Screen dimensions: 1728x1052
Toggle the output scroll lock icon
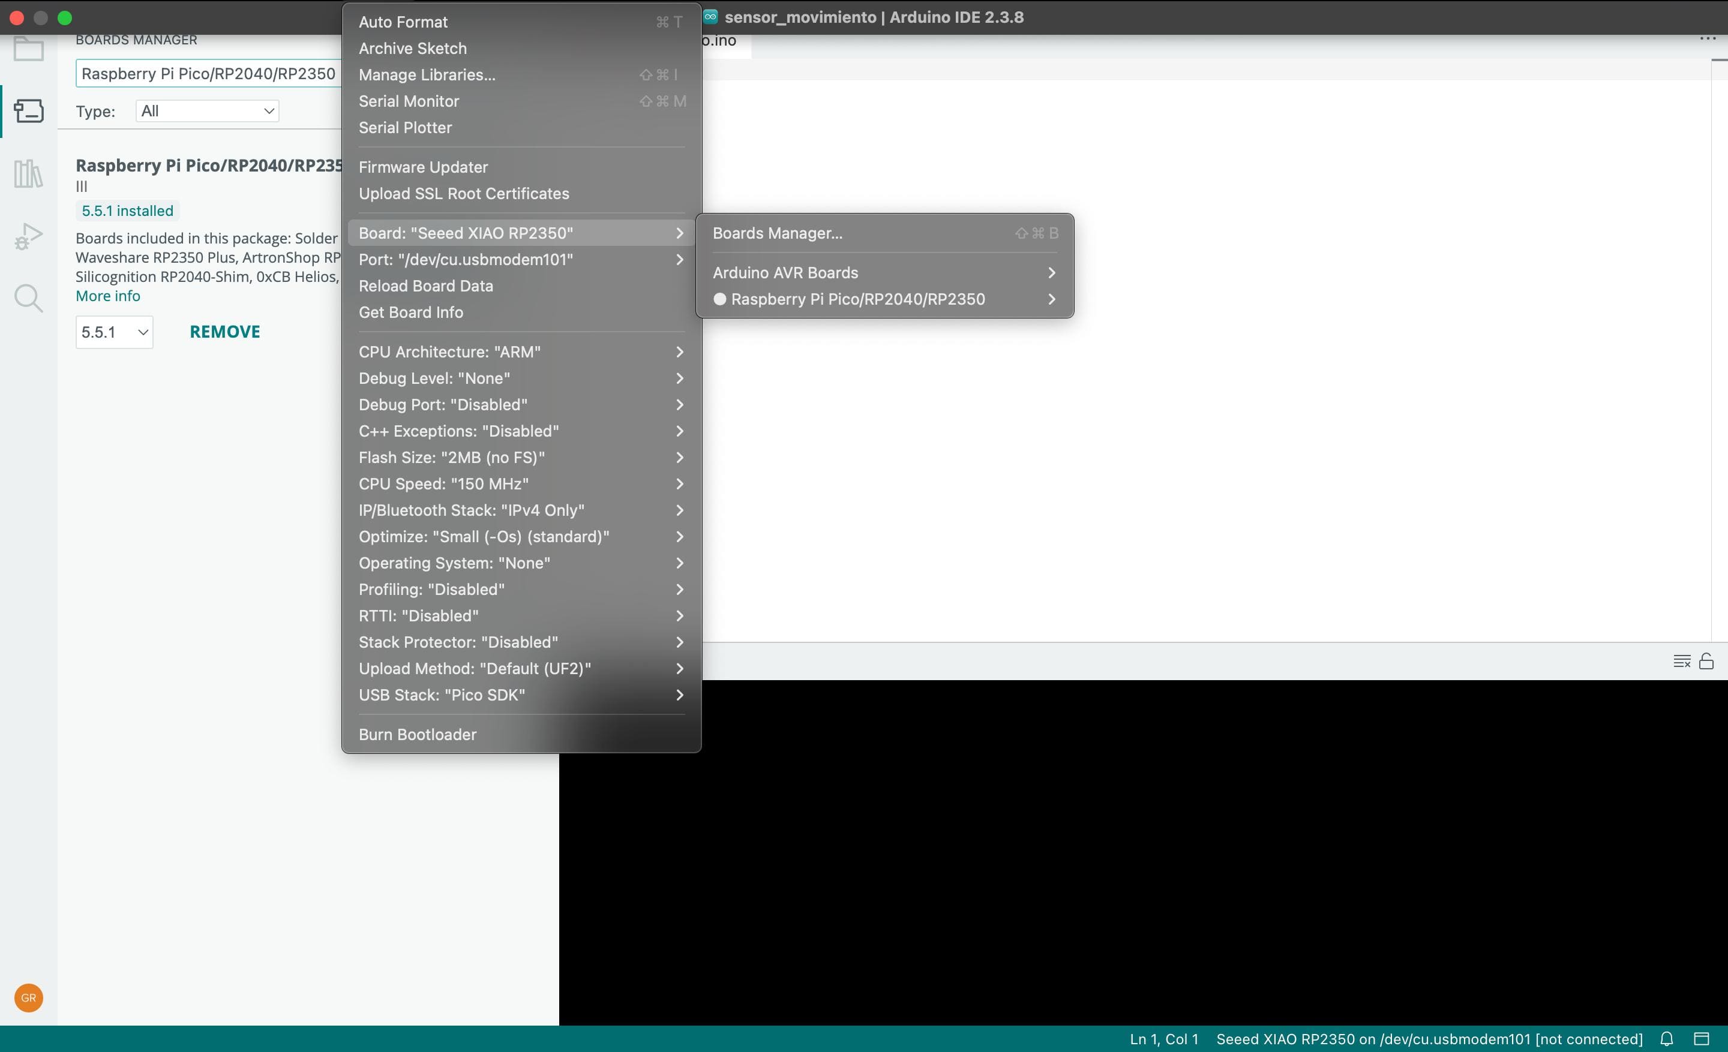[1706, 661]
